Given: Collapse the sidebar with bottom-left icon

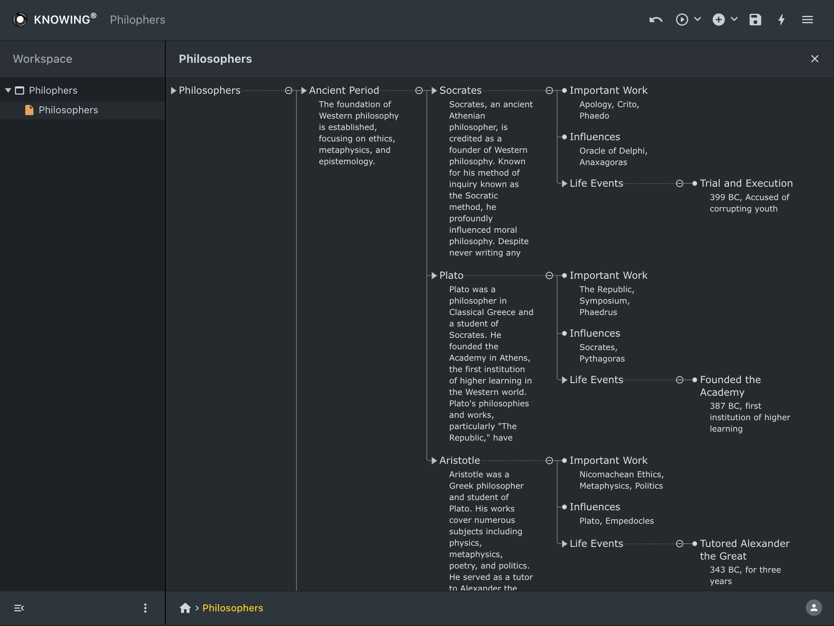Looking at the screenshot, I should [19, 608].
